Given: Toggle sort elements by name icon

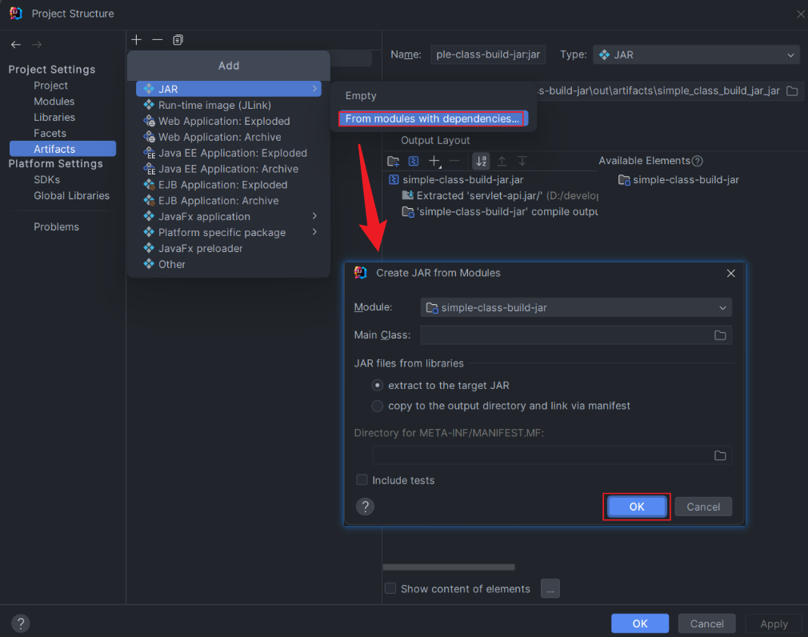Looking at the screenshot, I should point(481,161).
